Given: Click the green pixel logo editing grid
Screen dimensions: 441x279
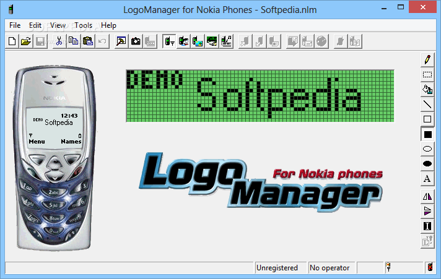Looking at the screenshot, I should (x=260, y=96).
